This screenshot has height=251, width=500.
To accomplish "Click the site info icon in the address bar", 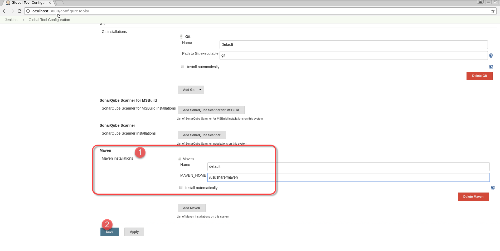I will tap(28, 11).
